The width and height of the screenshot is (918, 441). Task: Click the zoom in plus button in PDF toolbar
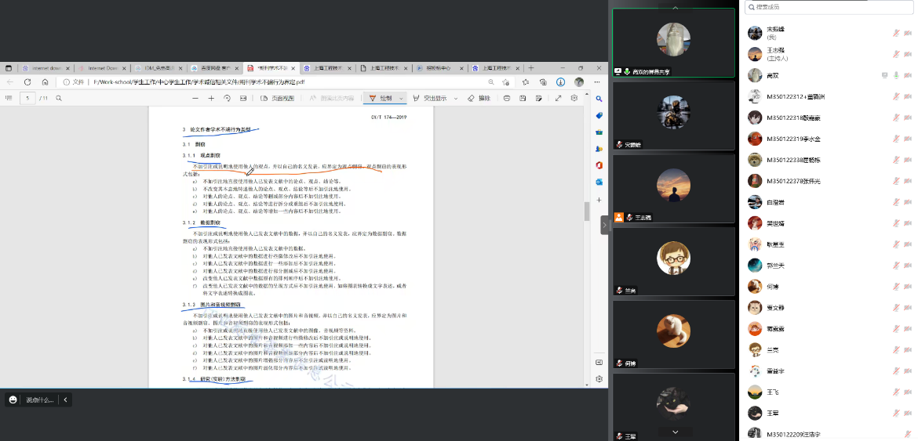click(x=210, y=98)
